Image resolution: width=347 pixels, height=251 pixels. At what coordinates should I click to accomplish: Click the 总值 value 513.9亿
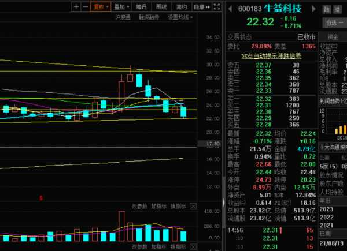click(x=305, y=211)
